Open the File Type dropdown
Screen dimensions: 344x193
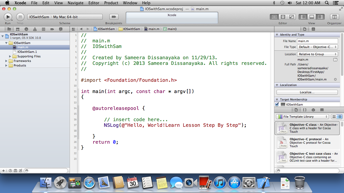coord(317,47)
